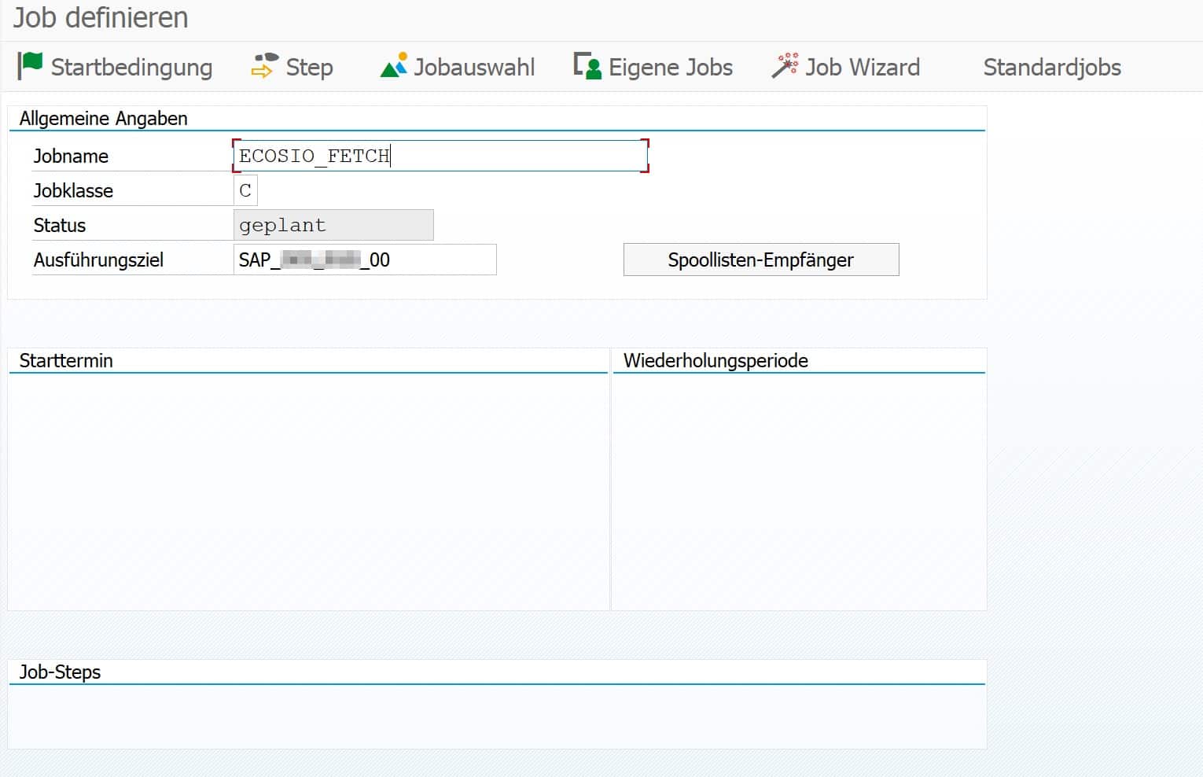The width and height of the screenshot is (1203, 777).
Task: Open Jobauswahl via the mountain icon
Action: pos(394,65)
